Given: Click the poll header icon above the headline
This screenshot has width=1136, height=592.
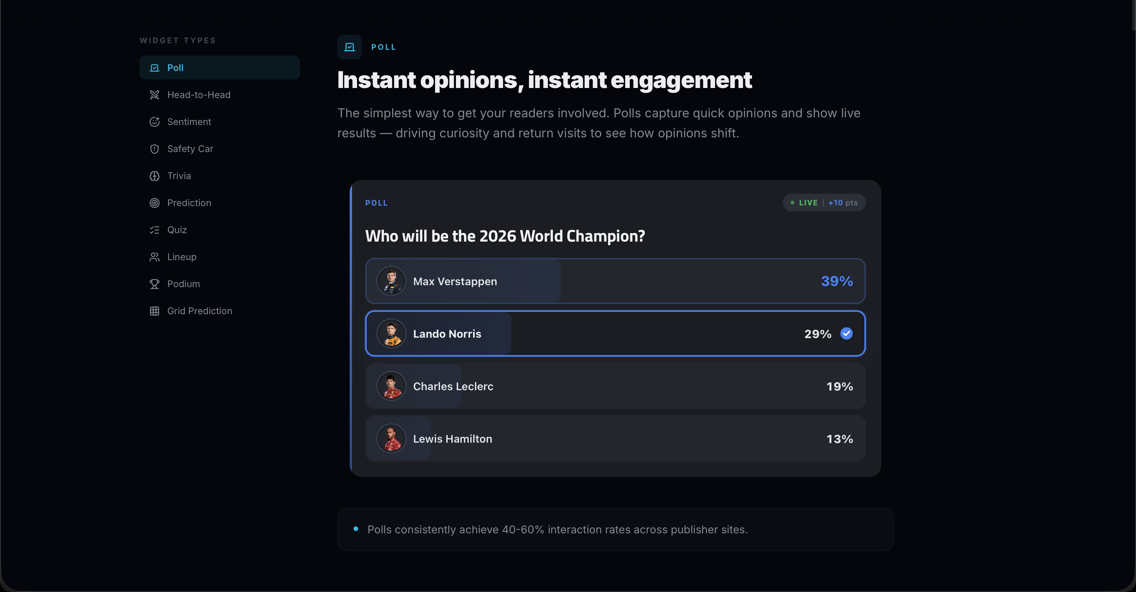Looking at the screenshot, I should [x=349, y=47].
